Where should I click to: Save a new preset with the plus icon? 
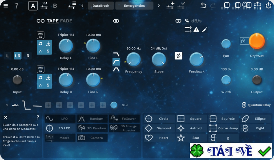(170, 5)
